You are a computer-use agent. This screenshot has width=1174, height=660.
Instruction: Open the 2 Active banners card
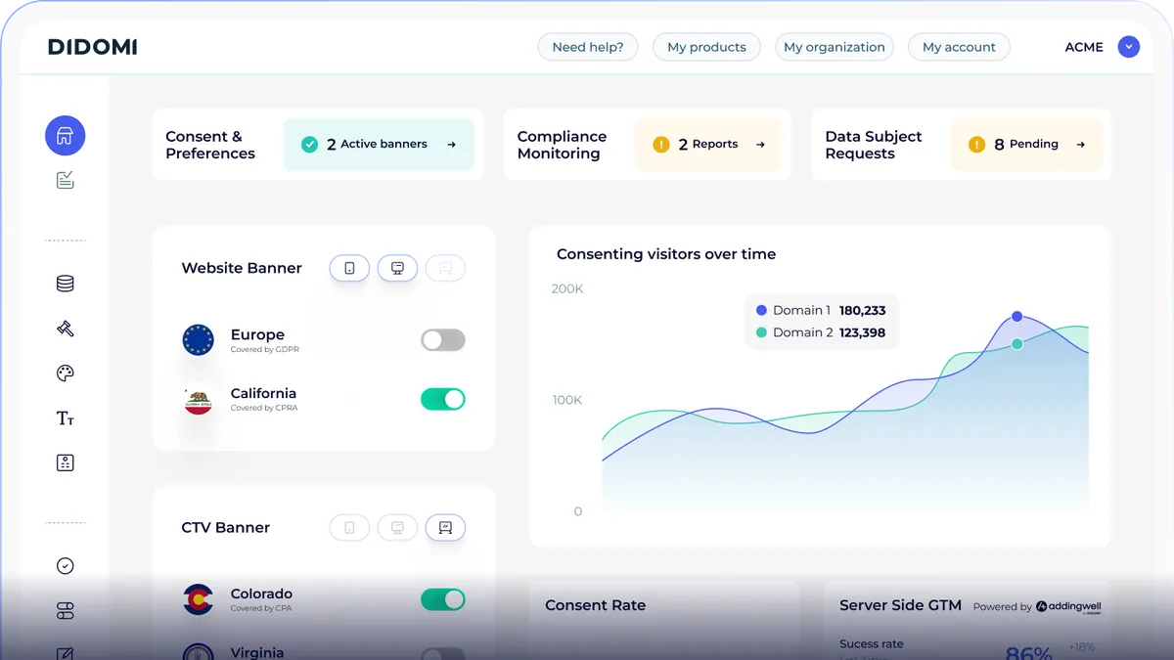(379, 145)
